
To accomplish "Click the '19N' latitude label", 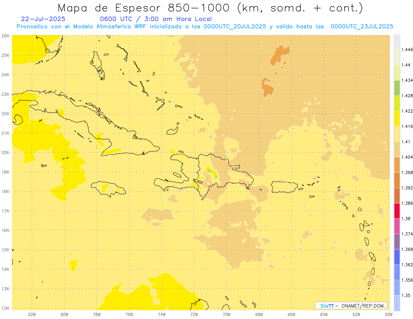I will 5,172.
